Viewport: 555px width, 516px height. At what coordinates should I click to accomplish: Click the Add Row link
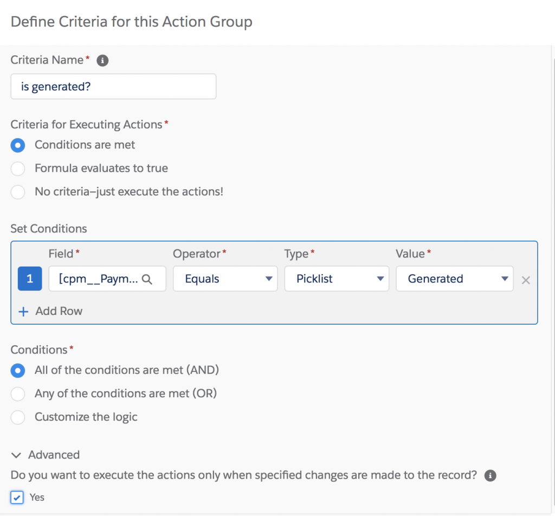click(59, 312)
